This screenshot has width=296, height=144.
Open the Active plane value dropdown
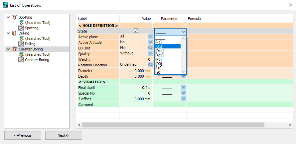150,36
